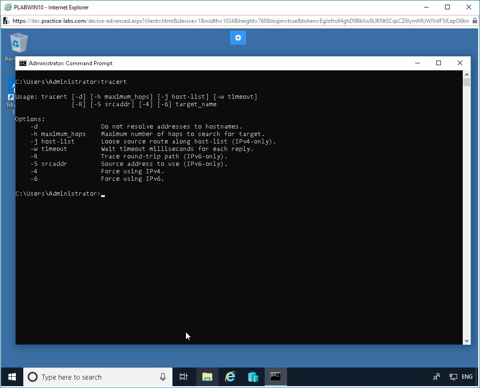
Task: Click the '-w timeout' option text
Action: pyautogui.click(x=48, y=149)
